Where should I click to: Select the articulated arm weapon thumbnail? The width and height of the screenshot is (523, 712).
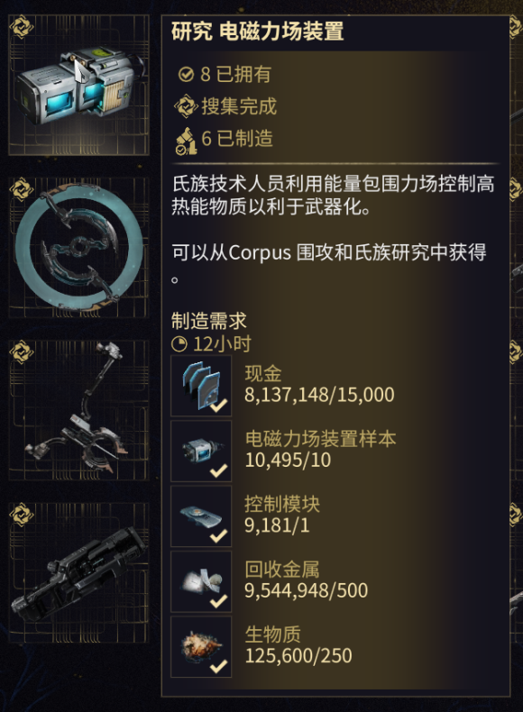coord(78,410)
